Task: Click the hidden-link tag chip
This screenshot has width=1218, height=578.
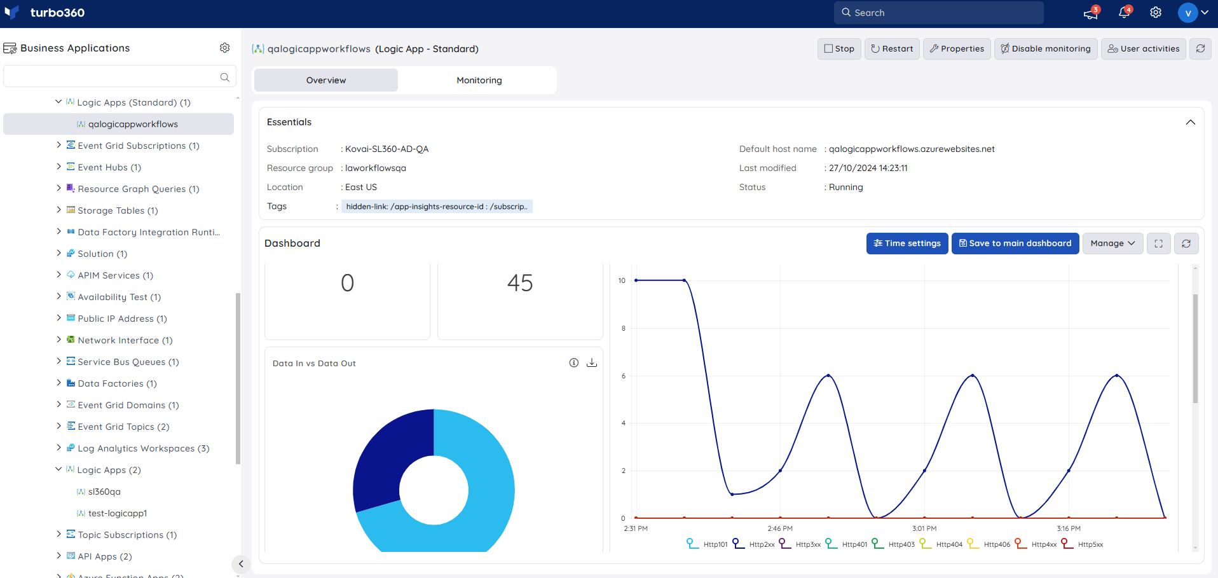Action: (437, 207)
